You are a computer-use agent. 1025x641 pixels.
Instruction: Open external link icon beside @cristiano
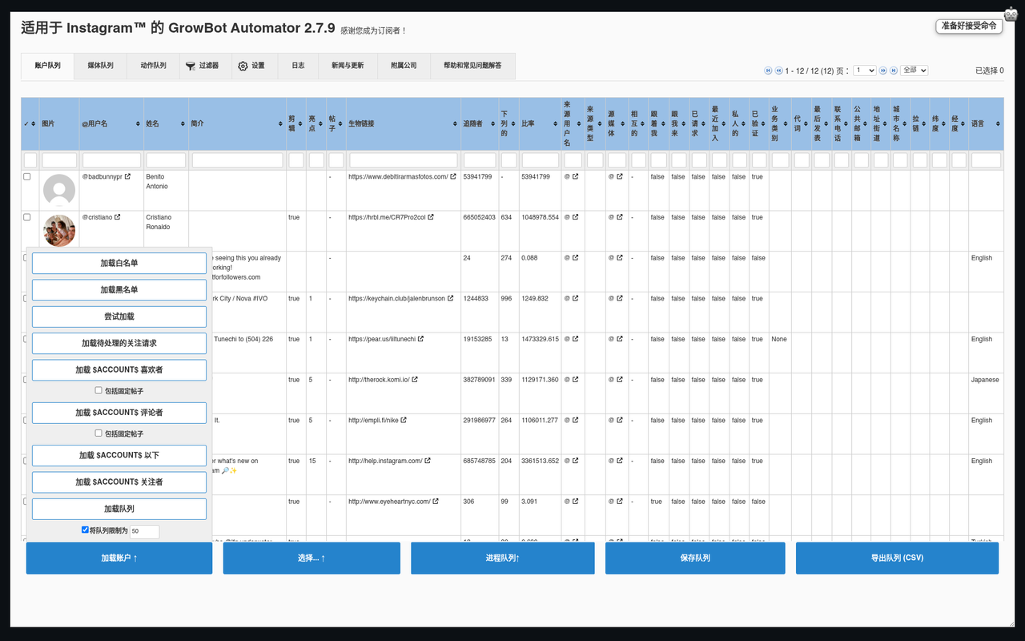[x=117, y=217]
